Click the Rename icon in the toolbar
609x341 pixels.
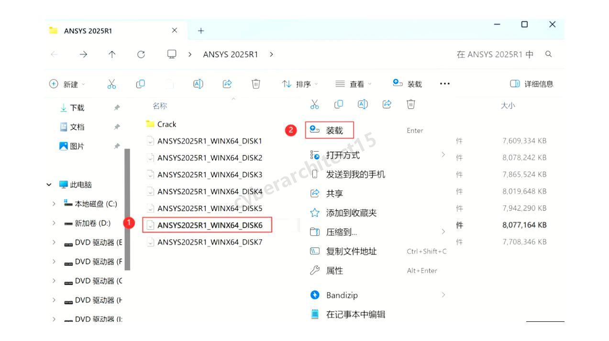click(198, 84)
